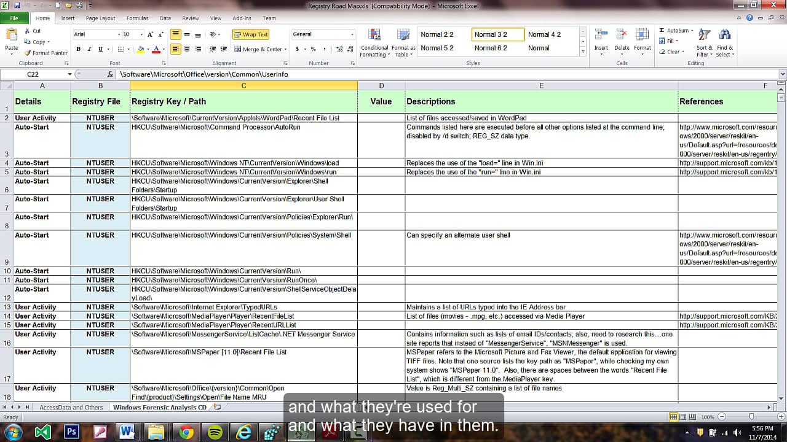This screenshot has width=787, height=442.
Task: Open the File tab
Action: (14, 18)
